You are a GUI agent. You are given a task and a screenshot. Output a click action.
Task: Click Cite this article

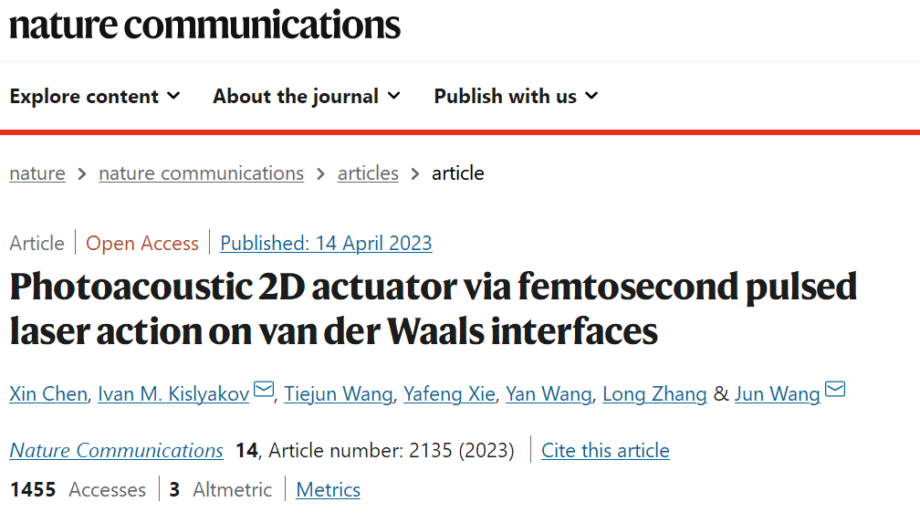click(605, 450)
